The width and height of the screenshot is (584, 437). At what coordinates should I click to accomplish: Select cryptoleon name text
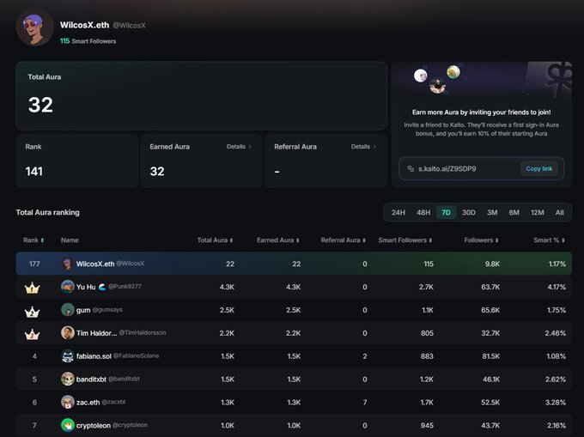(x=94, y=426)
